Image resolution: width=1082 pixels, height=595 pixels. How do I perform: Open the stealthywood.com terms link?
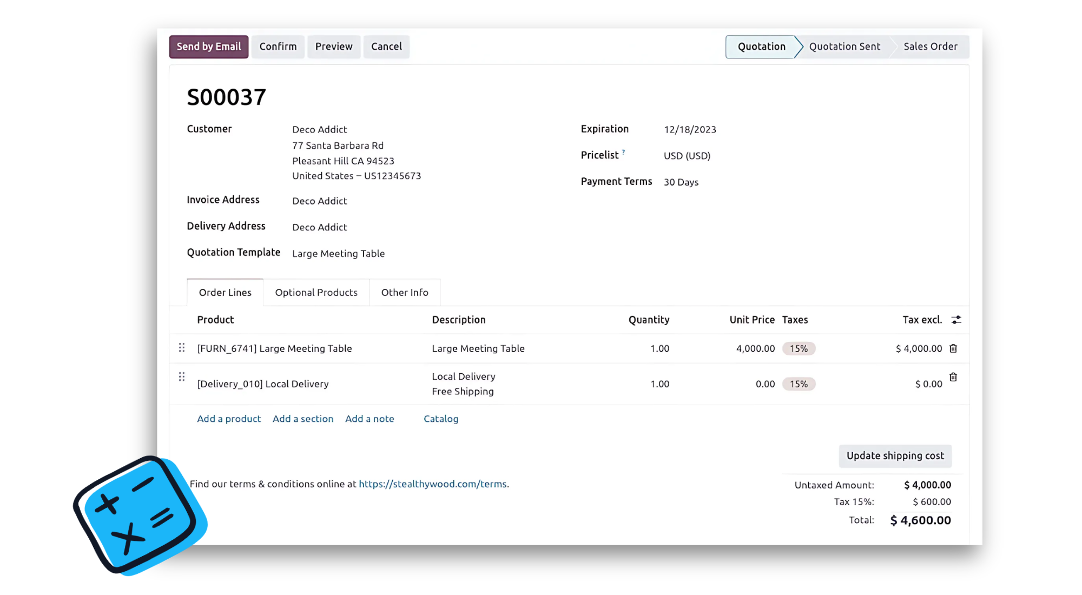[433, 484]
